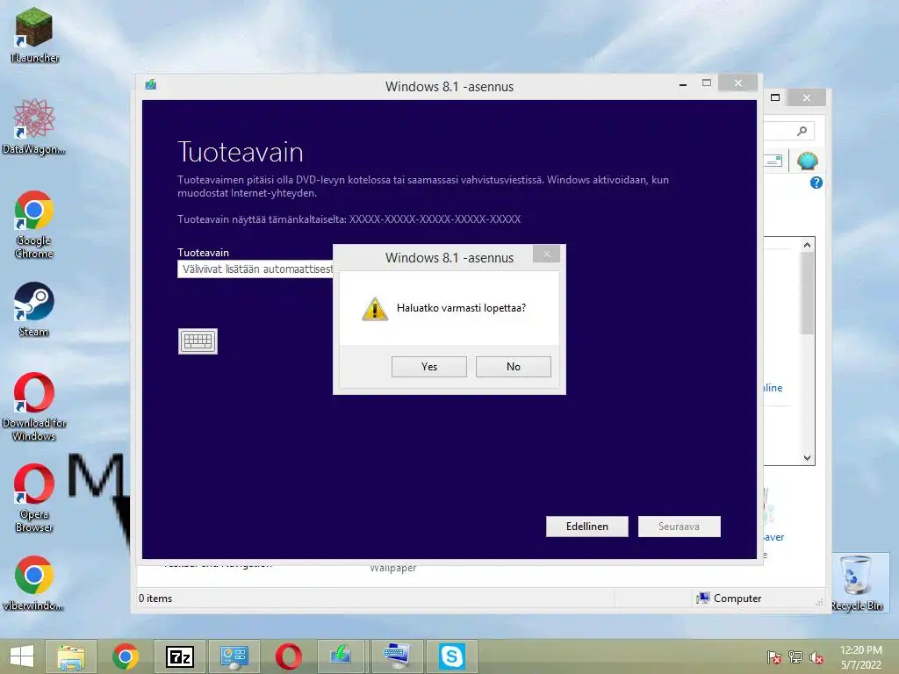Go back with the Edellinen button
The image size is (899, 674).
point(587,527)
